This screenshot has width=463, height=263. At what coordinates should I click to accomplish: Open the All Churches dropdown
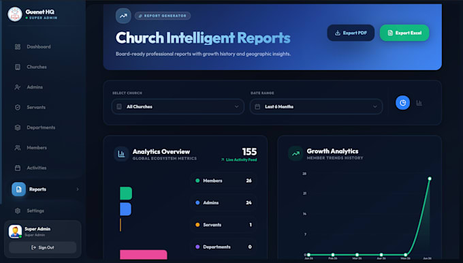(x=178, y=107)
